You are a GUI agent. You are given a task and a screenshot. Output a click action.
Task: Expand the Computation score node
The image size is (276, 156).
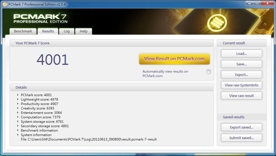click(x=18, y=117)
